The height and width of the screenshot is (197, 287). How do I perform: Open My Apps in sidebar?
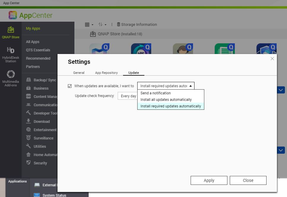(33, 28)
